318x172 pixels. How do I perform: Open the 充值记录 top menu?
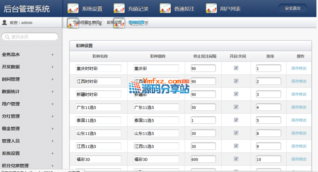click(138, 9)
